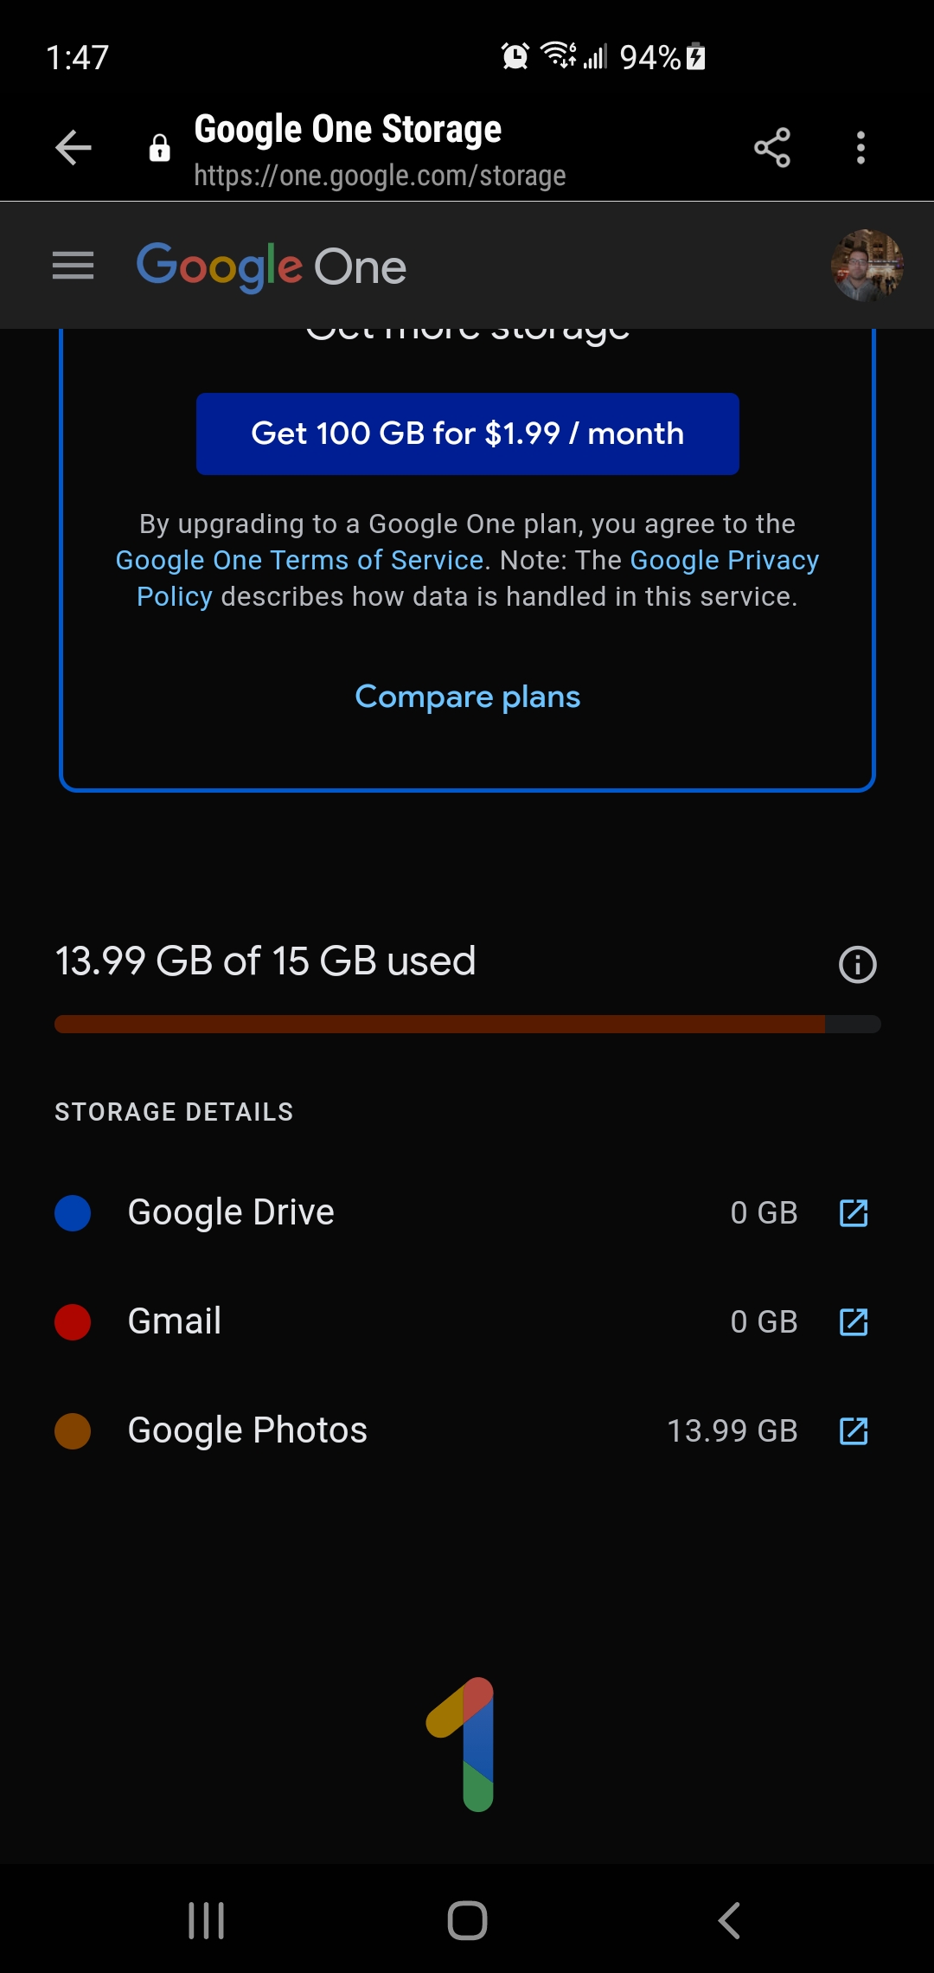Open Google Drive external link icon
The image size is (934, 1973).
pyautogui.click(x=854, y=1213)
